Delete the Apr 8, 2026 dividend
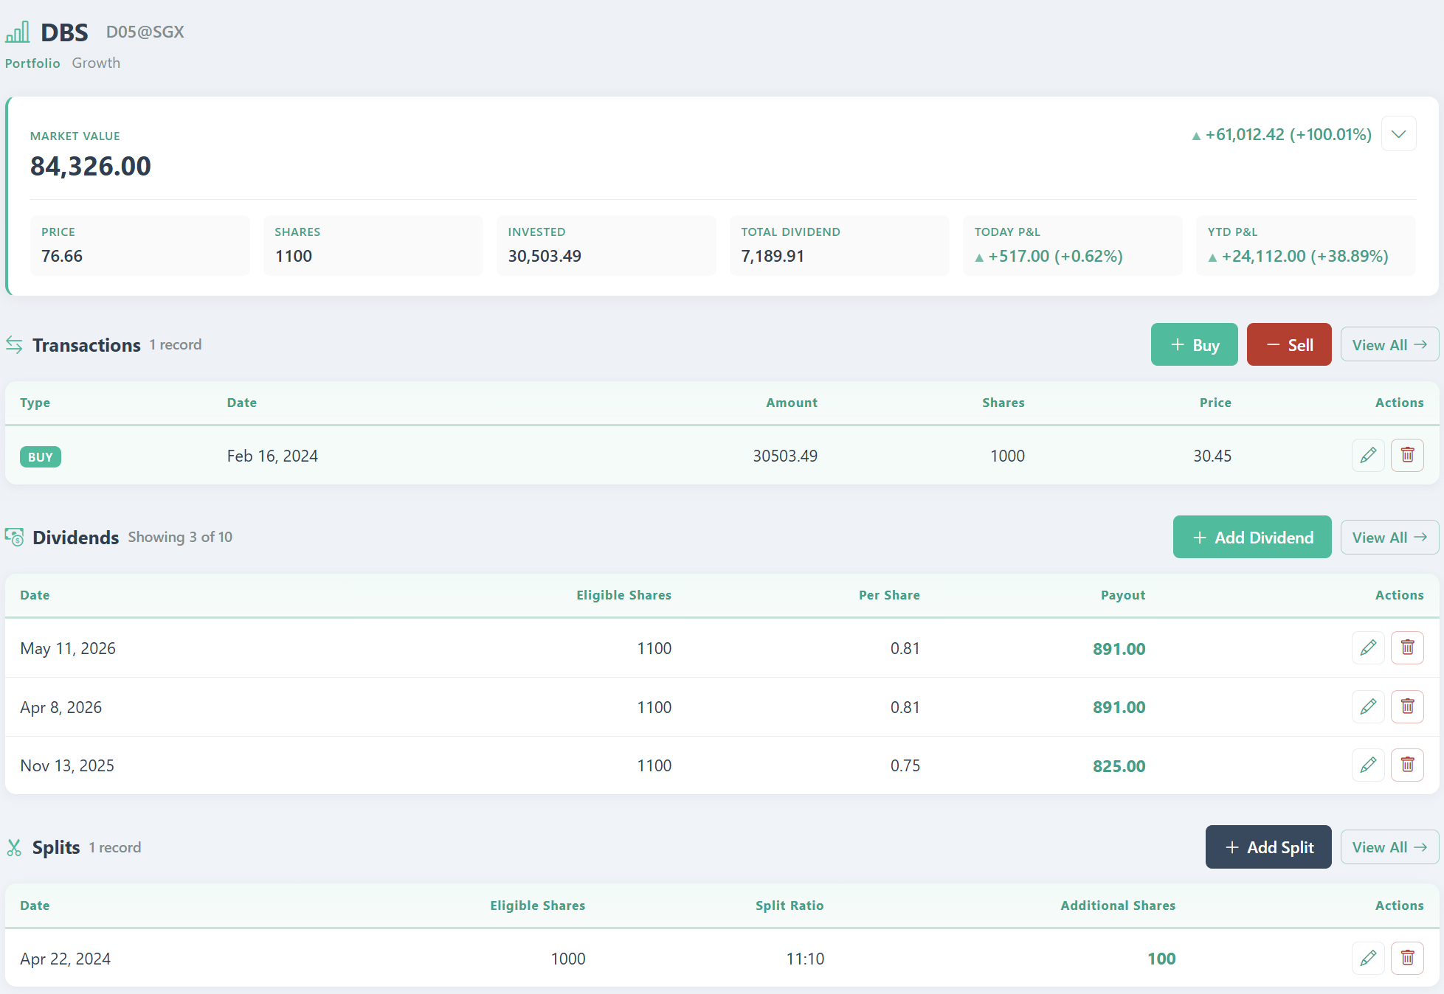 tap(1407, 707)
